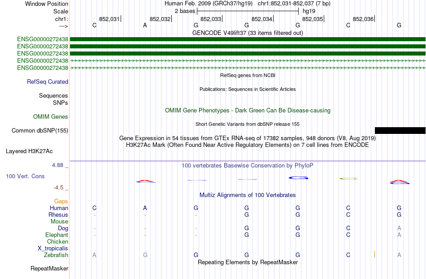
Task: Click the A base in the Human alignment row
Action: pyautogui.click(x=145, y=208)
